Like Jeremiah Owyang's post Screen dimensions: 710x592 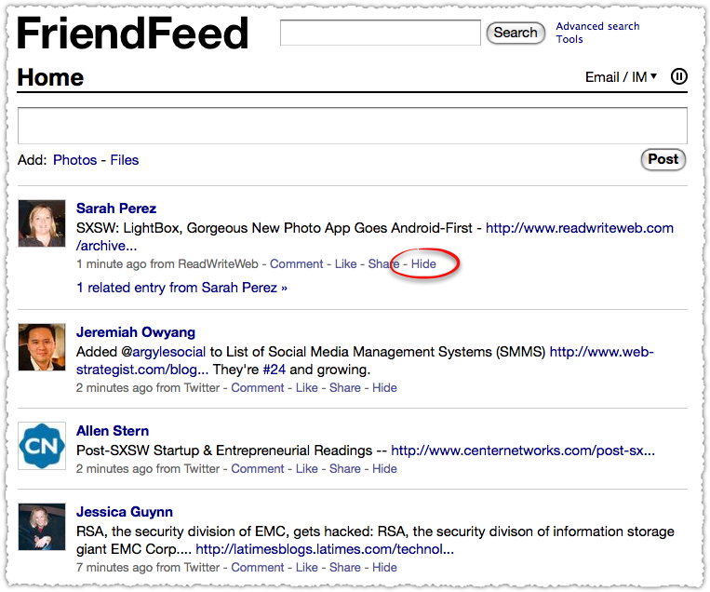(306, 388)
